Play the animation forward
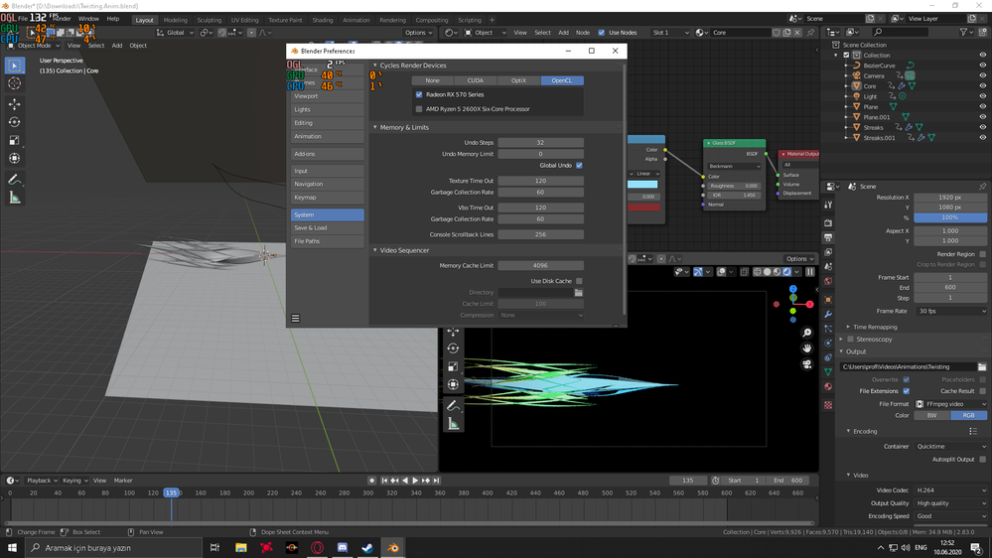992x558 pixels. pyautogui.click(x=415, y=481)
